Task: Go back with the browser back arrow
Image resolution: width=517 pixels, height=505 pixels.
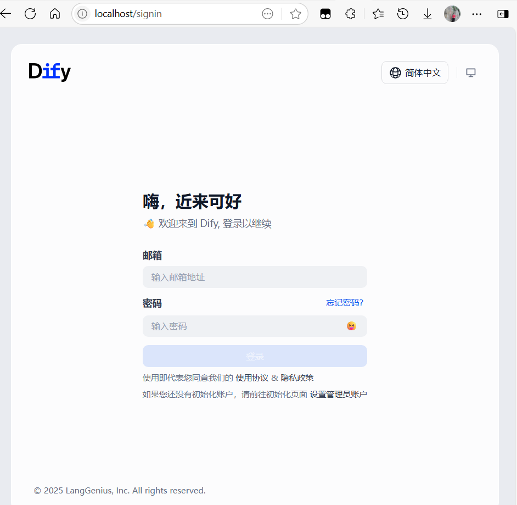Action: point(5,14)
